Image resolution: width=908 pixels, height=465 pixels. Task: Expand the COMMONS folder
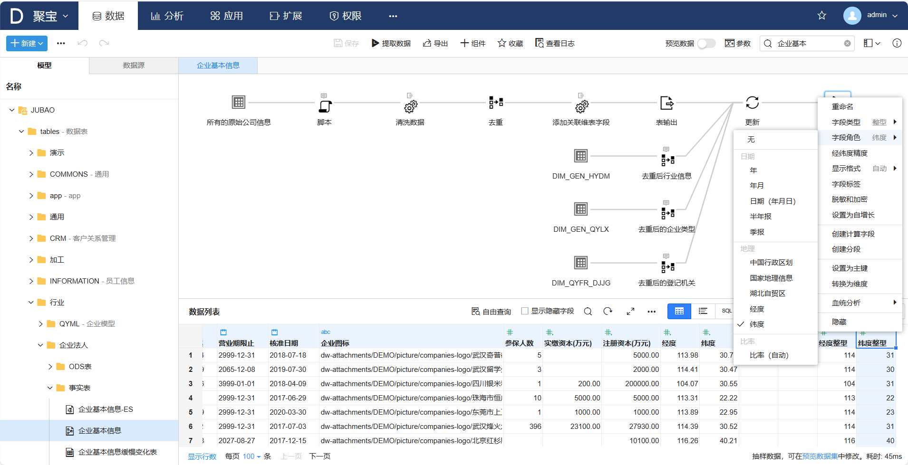coord(31,174)
